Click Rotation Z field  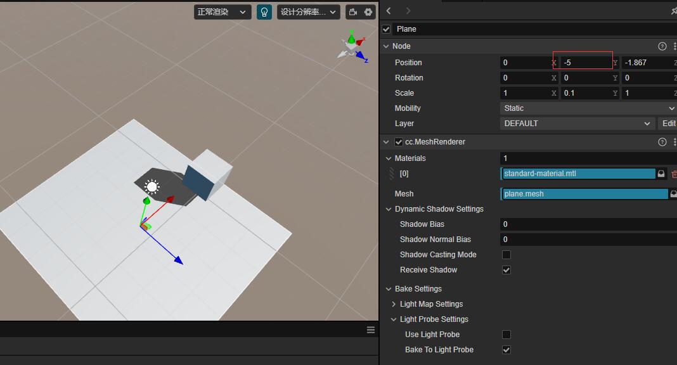649,78
